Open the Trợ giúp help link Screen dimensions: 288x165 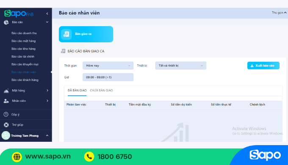click(18, 125)
